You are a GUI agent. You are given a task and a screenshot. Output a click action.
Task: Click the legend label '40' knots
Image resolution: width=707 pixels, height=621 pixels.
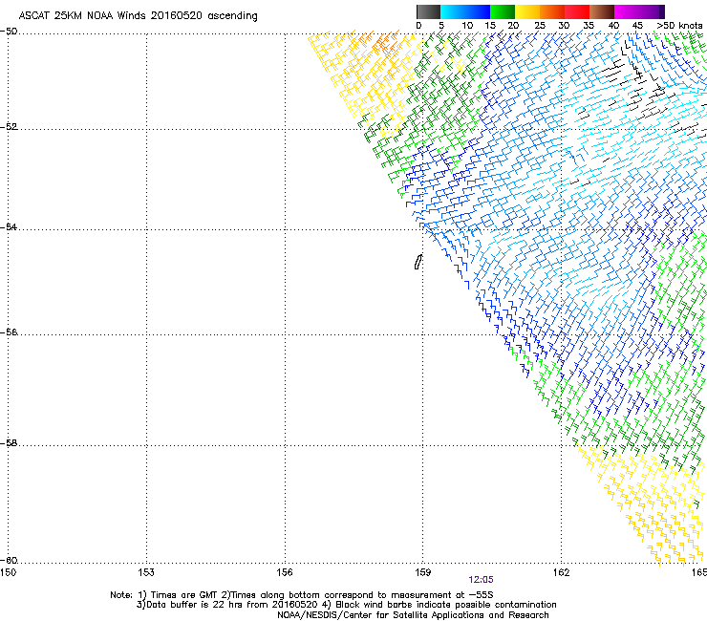point(613,26)
